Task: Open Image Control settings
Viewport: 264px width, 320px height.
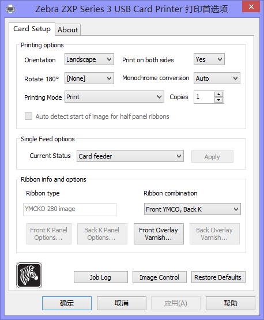Action: point(160,277)
